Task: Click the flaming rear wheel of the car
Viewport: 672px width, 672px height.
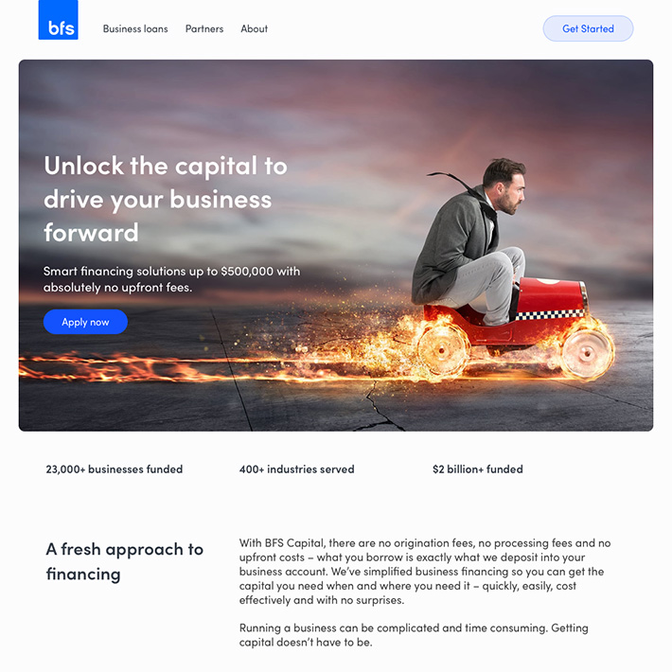Action: click(443, 351)
